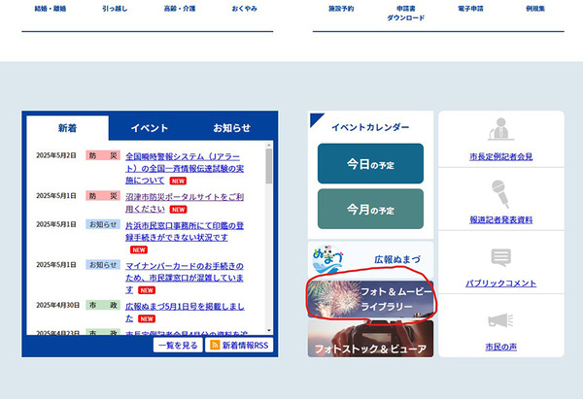Click the 2025年4月30日 date text

[x=57, y=306]
